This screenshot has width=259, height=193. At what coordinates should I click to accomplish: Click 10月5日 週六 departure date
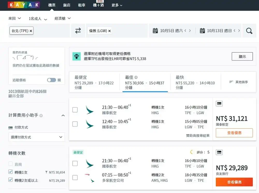(x=171, y=31)
